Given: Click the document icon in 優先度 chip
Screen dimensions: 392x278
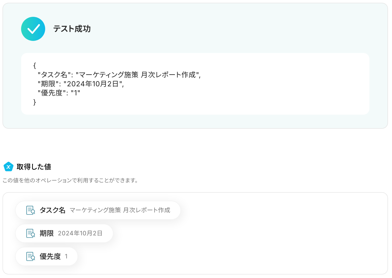Looking at the screenshot, I should (31, 256).
